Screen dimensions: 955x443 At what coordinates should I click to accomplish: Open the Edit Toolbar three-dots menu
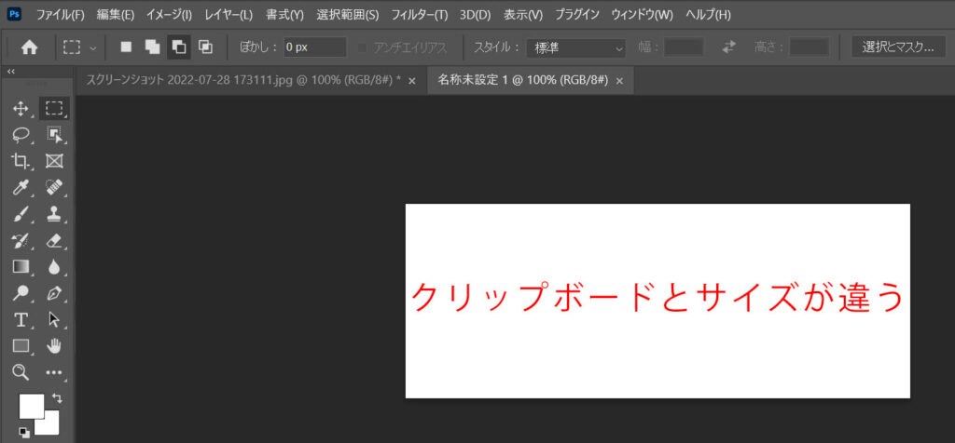coord(54,372)
